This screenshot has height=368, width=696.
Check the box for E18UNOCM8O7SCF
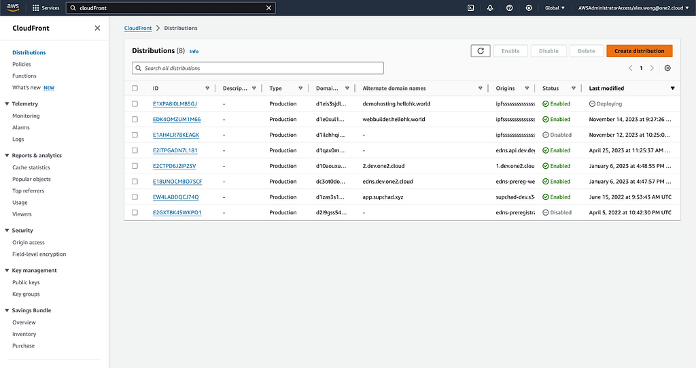click(135, 182)
